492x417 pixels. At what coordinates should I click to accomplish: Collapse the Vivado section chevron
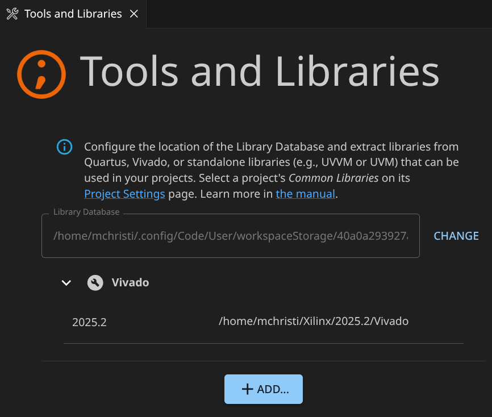[x=66, y=282]
